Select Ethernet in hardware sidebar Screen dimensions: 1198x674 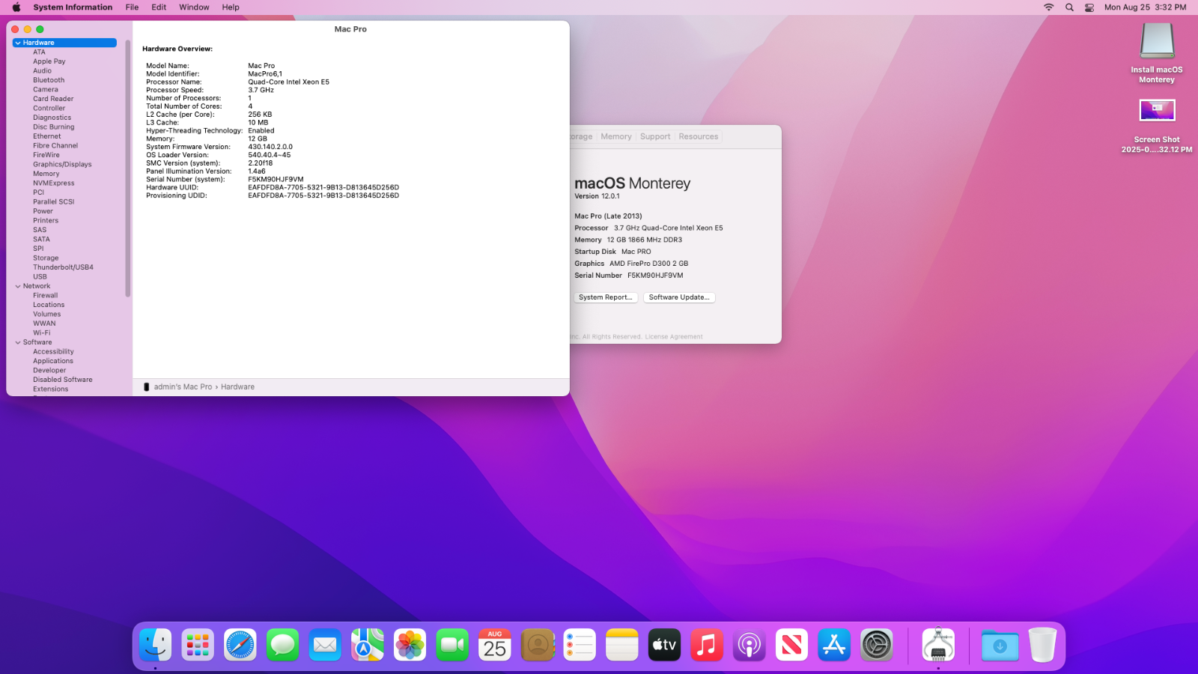click(x=47, y=136)
